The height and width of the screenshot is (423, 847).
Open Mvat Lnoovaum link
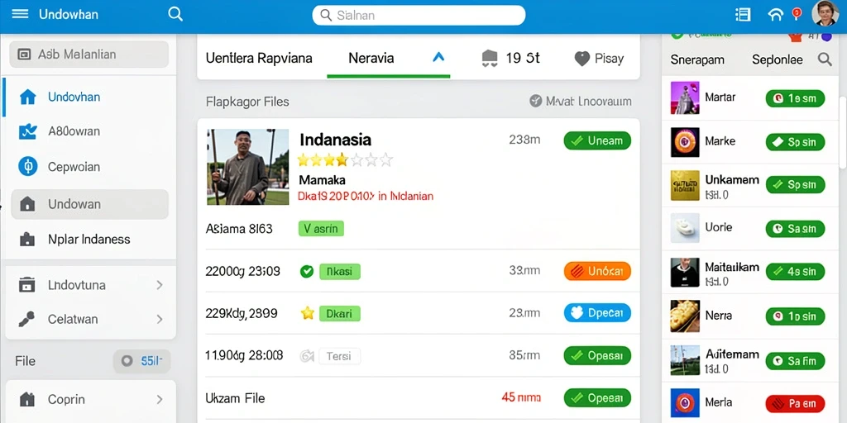(x=581, y=101)
